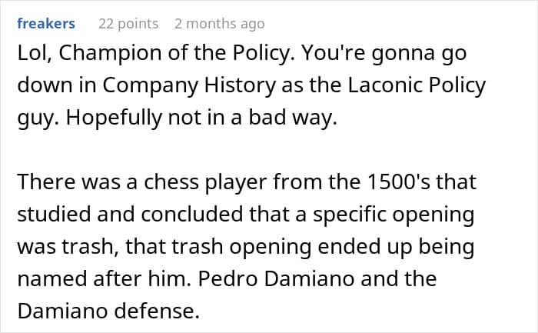Click the 22 points score label
Screen dimensions: 538x333
(128, 24)
